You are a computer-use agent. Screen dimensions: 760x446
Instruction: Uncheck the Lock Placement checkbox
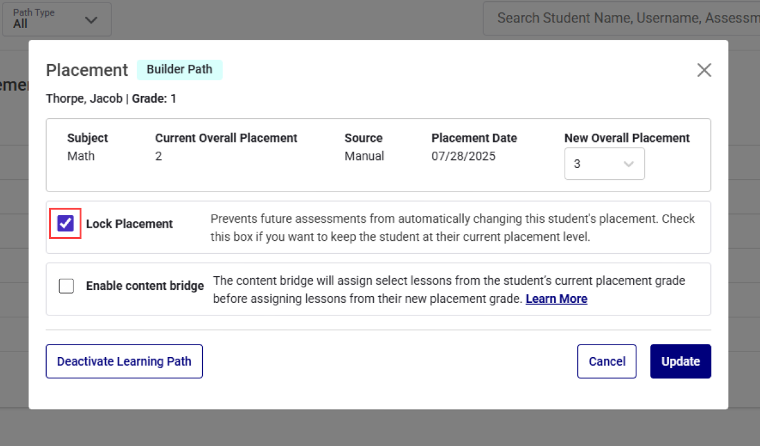(x=65, y=223)
